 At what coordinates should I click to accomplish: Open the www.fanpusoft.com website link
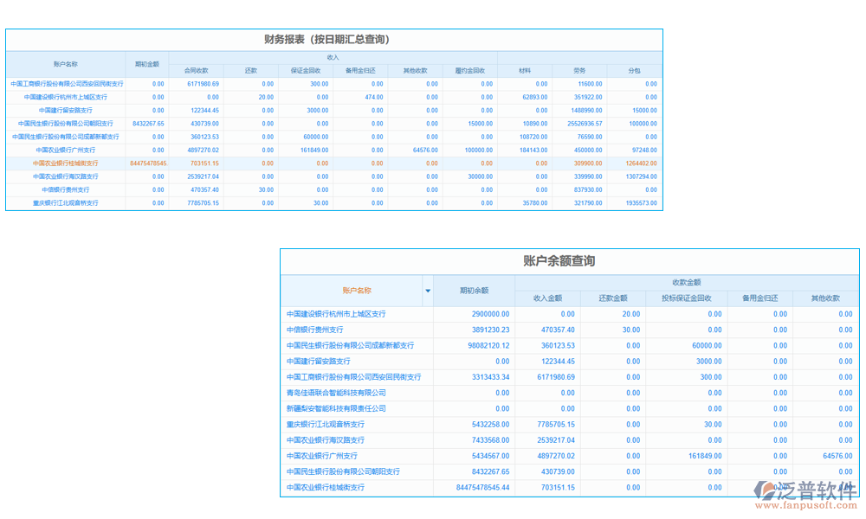pos(807,504)
